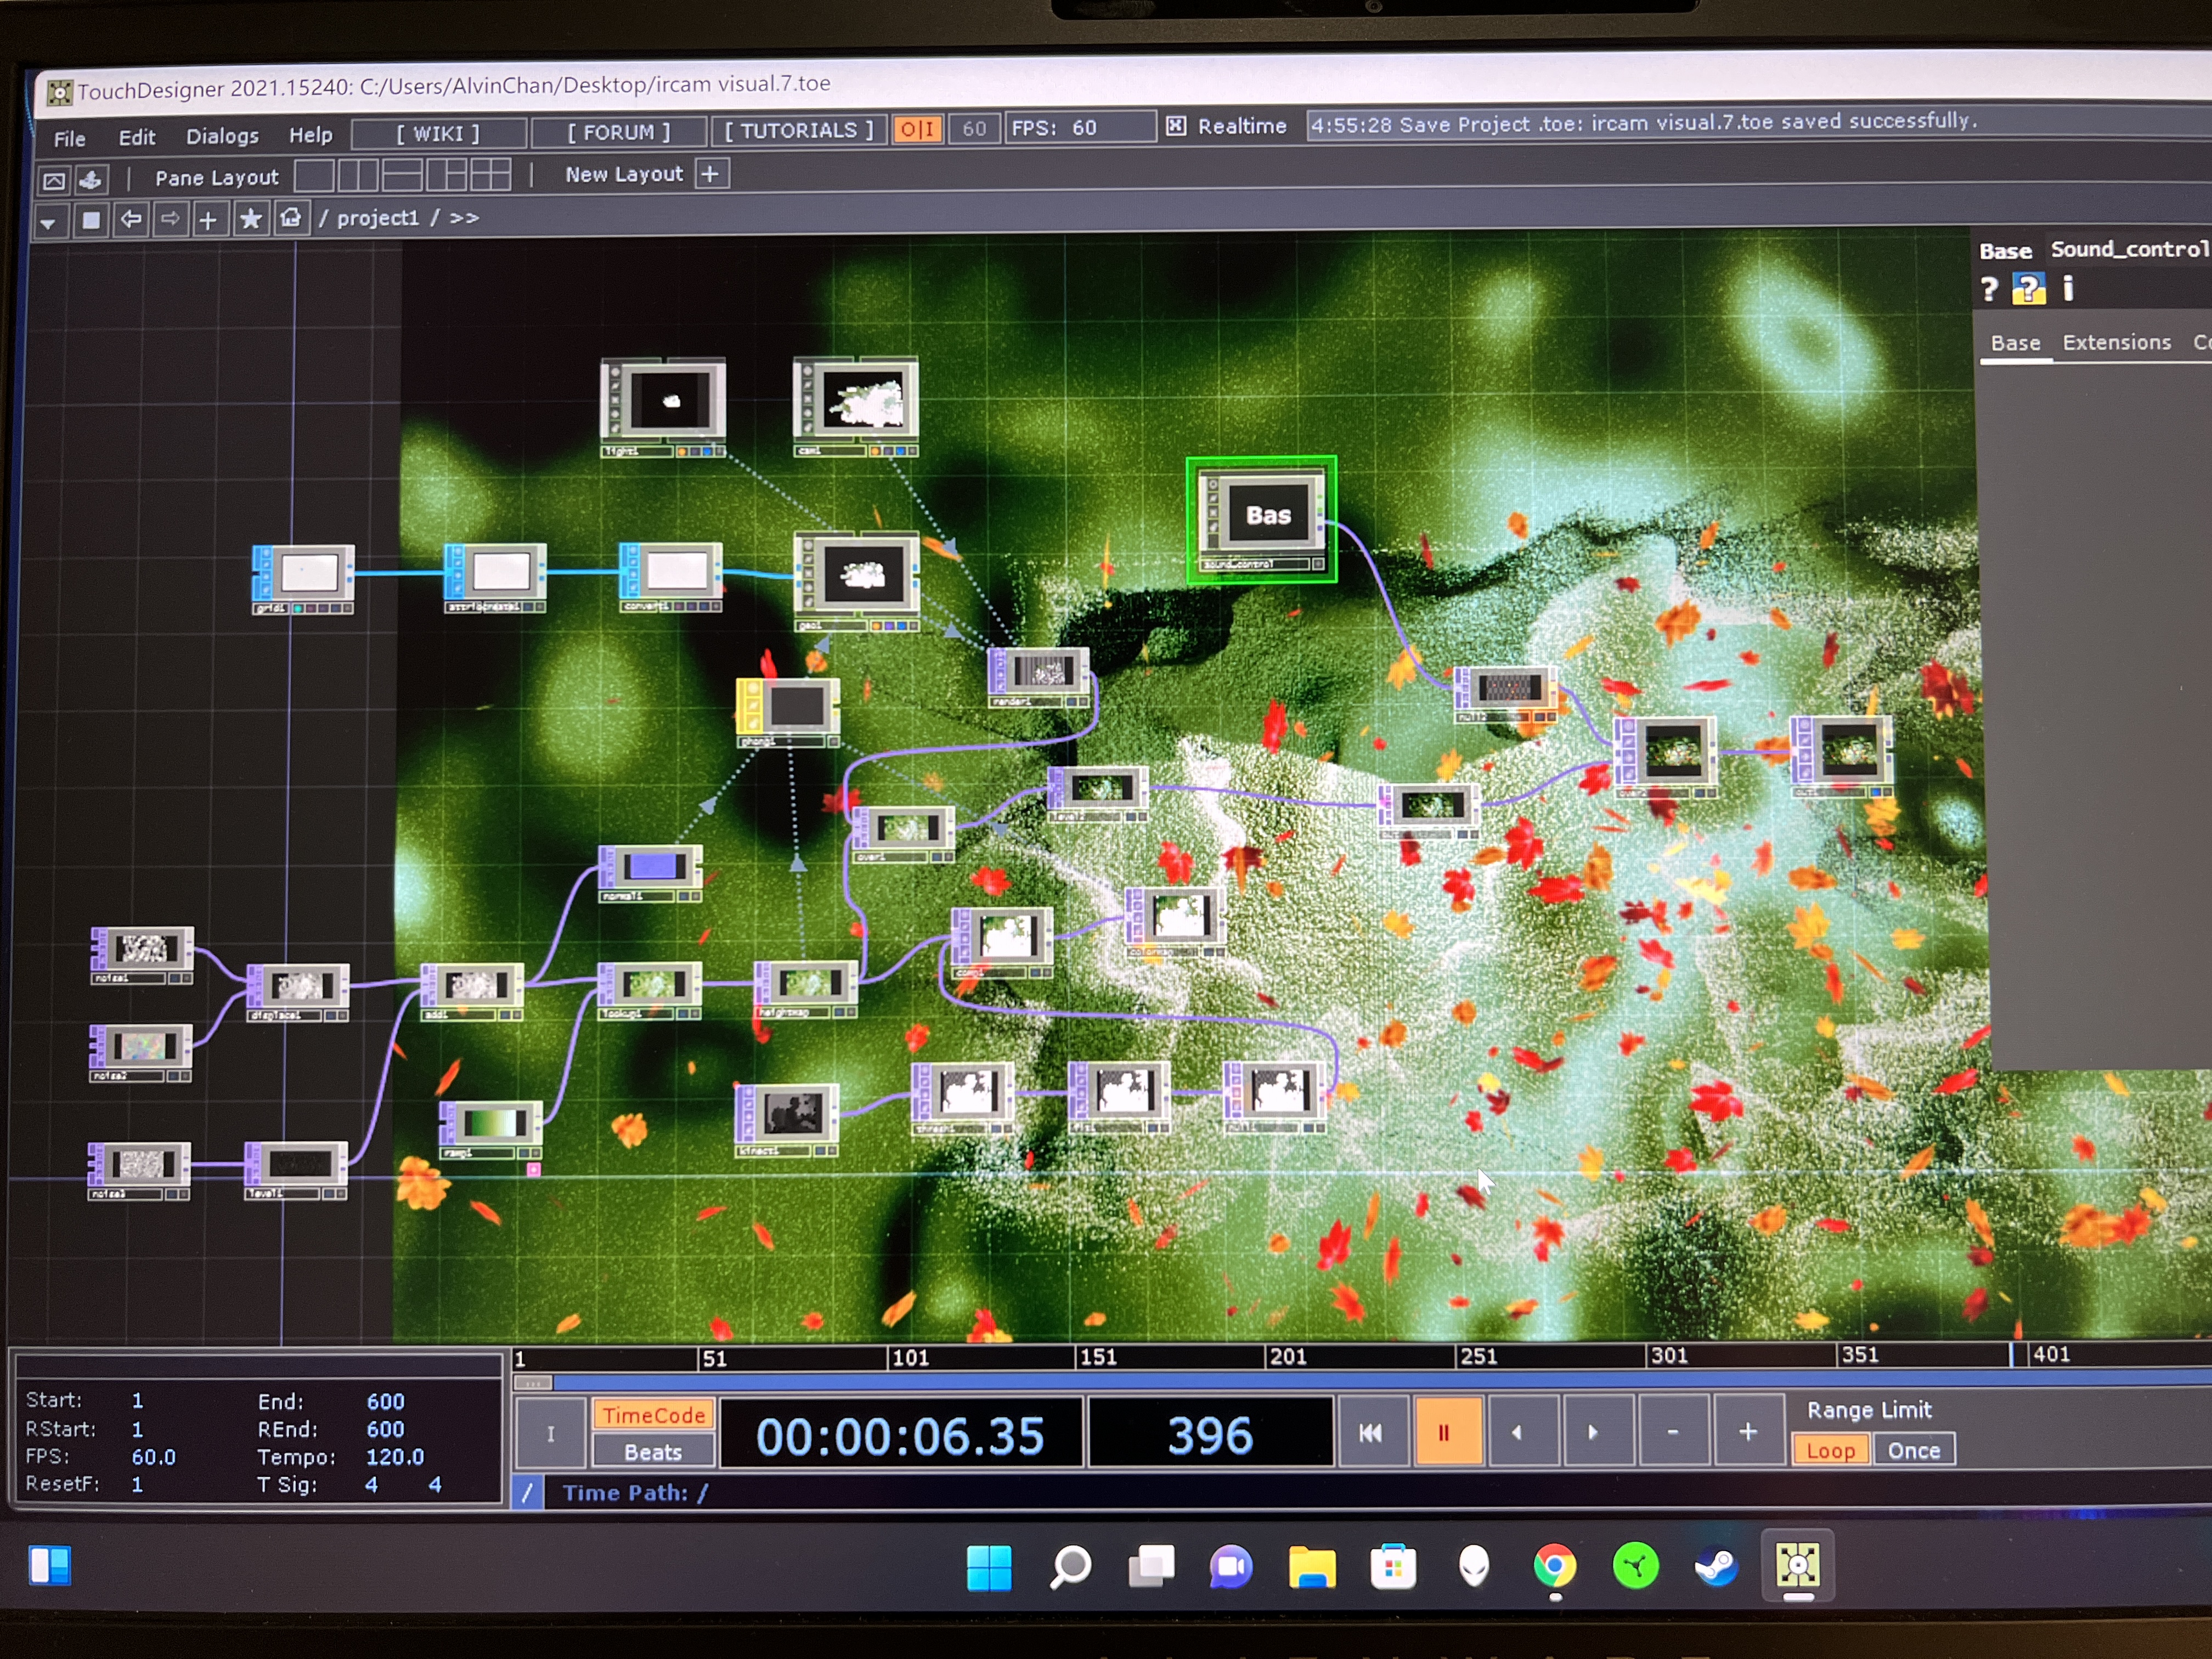
Task: Open TouchDesigner icon in Windows taskbar
Action: pos(1796,1565)
